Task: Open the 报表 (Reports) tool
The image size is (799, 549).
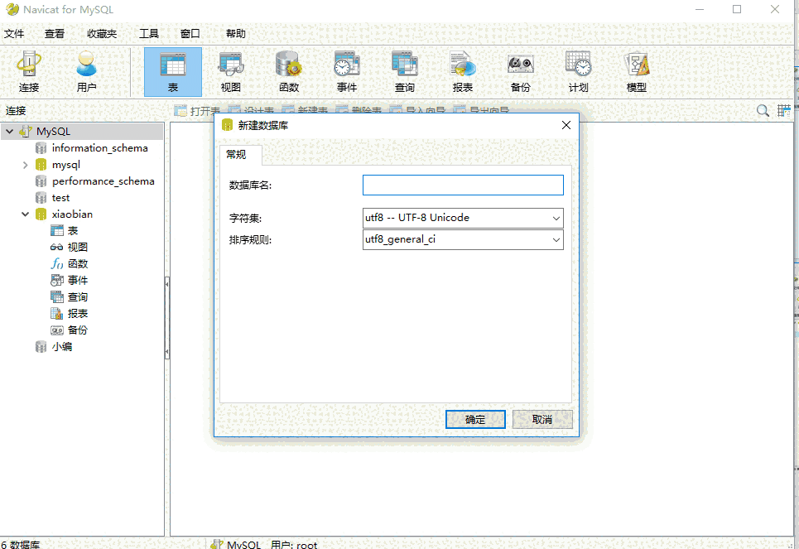Action: [462, 71]
